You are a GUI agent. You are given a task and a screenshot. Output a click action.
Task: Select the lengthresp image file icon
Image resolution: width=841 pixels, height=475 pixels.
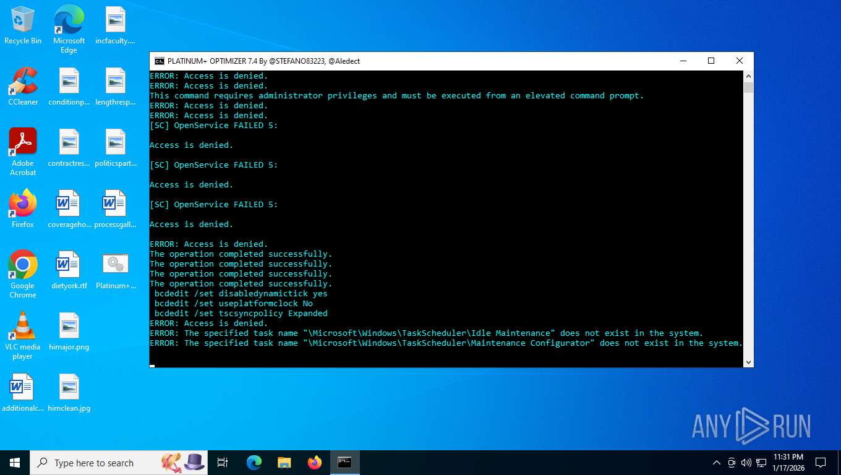tap(115, 87)
